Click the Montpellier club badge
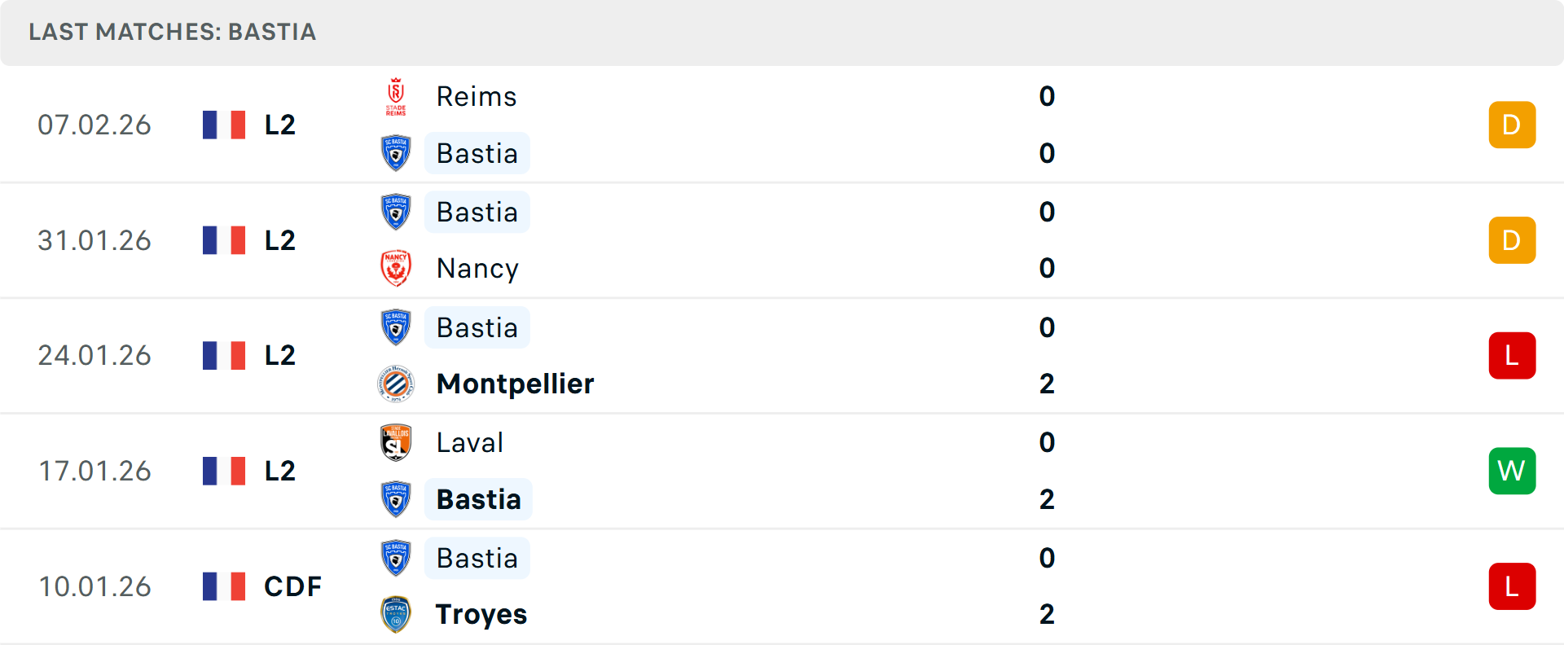Screen dimensions: 1564x645 point(395,384)
